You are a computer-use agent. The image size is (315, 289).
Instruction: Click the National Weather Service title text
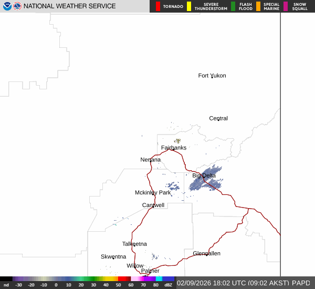click(x=70, y=6)
